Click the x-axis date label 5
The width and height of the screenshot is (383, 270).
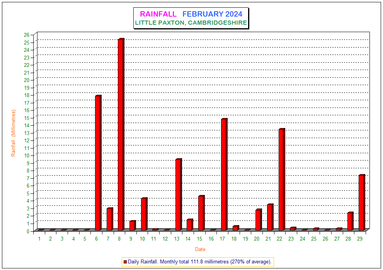[85, 239]
